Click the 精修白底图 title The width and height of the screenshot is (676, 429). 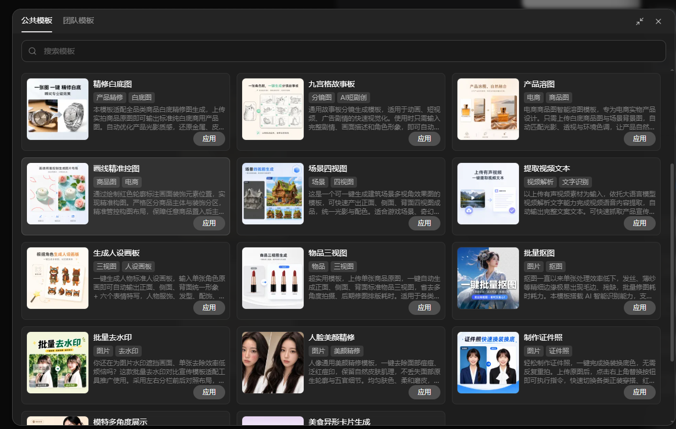pyautogui.click(x=113, y=84)
